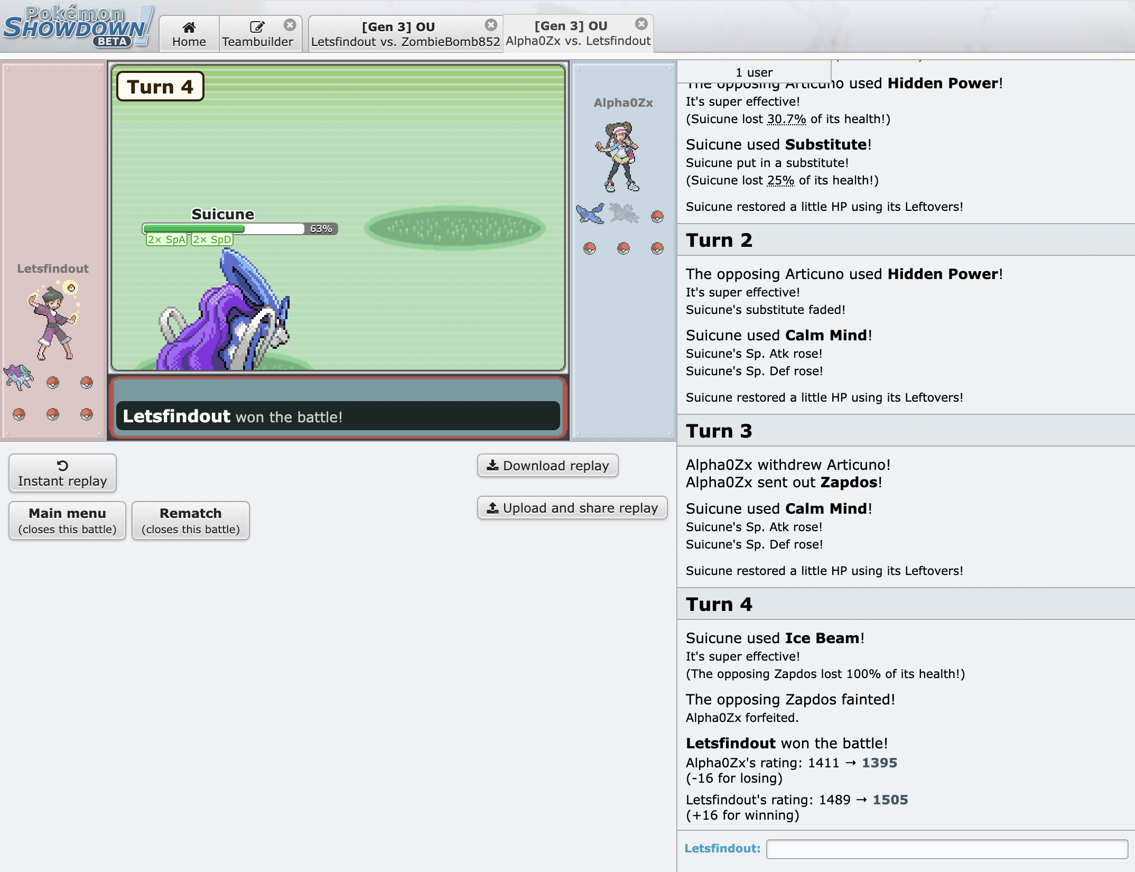Click the Pokémon Showdown logo

pos(78,26)
